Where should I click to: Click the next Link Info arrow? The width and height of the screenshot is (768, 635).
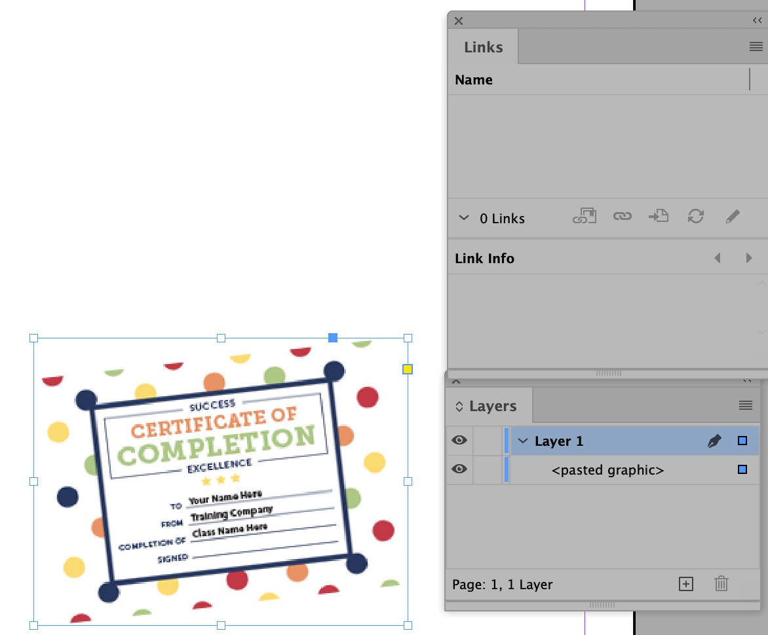coord(749,258)
